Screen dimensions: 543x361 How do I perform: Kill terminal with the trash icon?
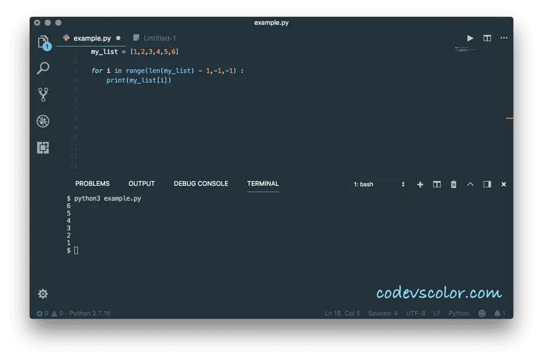pos(453,184)
